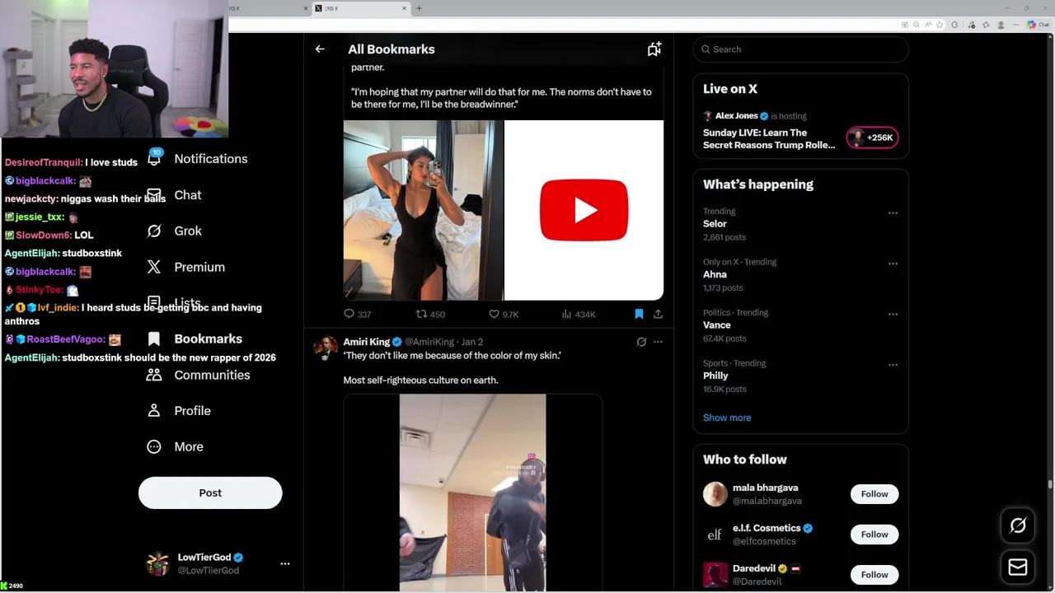
Task: Play the YouTube video thumbnail
Action: tap(584, 210)
